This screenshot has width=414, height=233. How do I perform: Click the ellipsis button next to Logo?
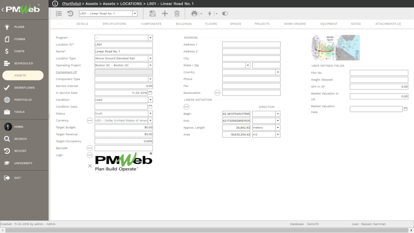pos(90,155)
